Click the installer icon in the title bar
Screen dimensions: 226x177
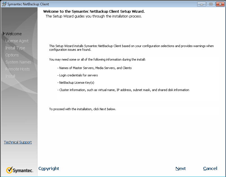(3, 4)
